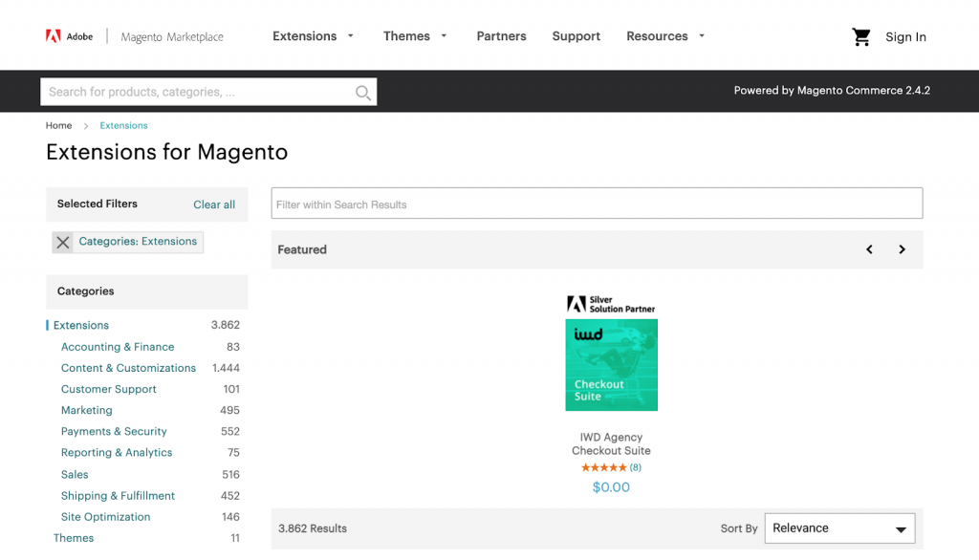Click the shopping cart icon

click(x=860, y=35)
